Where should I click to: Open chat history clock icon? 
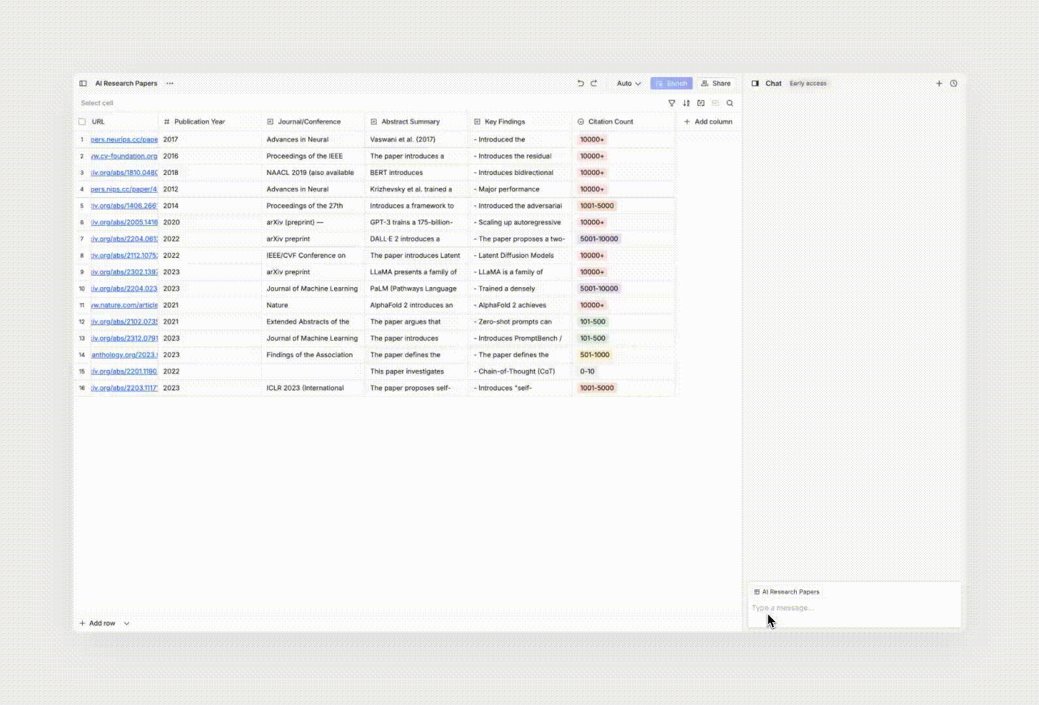click(x=954, y=84)
